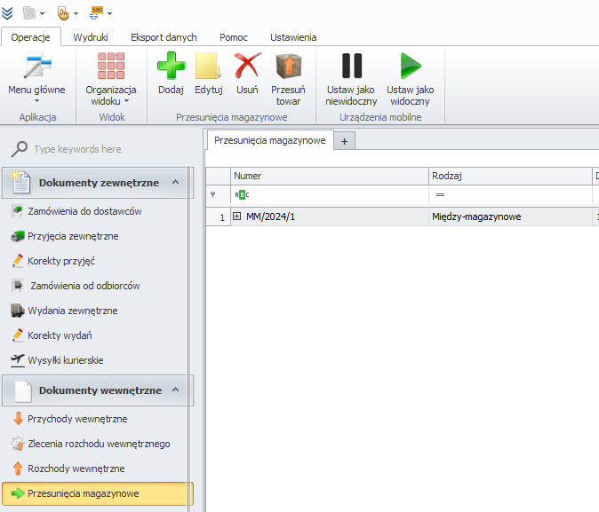Image resolution: width=599 pixels, height=512 pixels.
Task: Click the hand pointer quick-access icon
Action: 62,13
